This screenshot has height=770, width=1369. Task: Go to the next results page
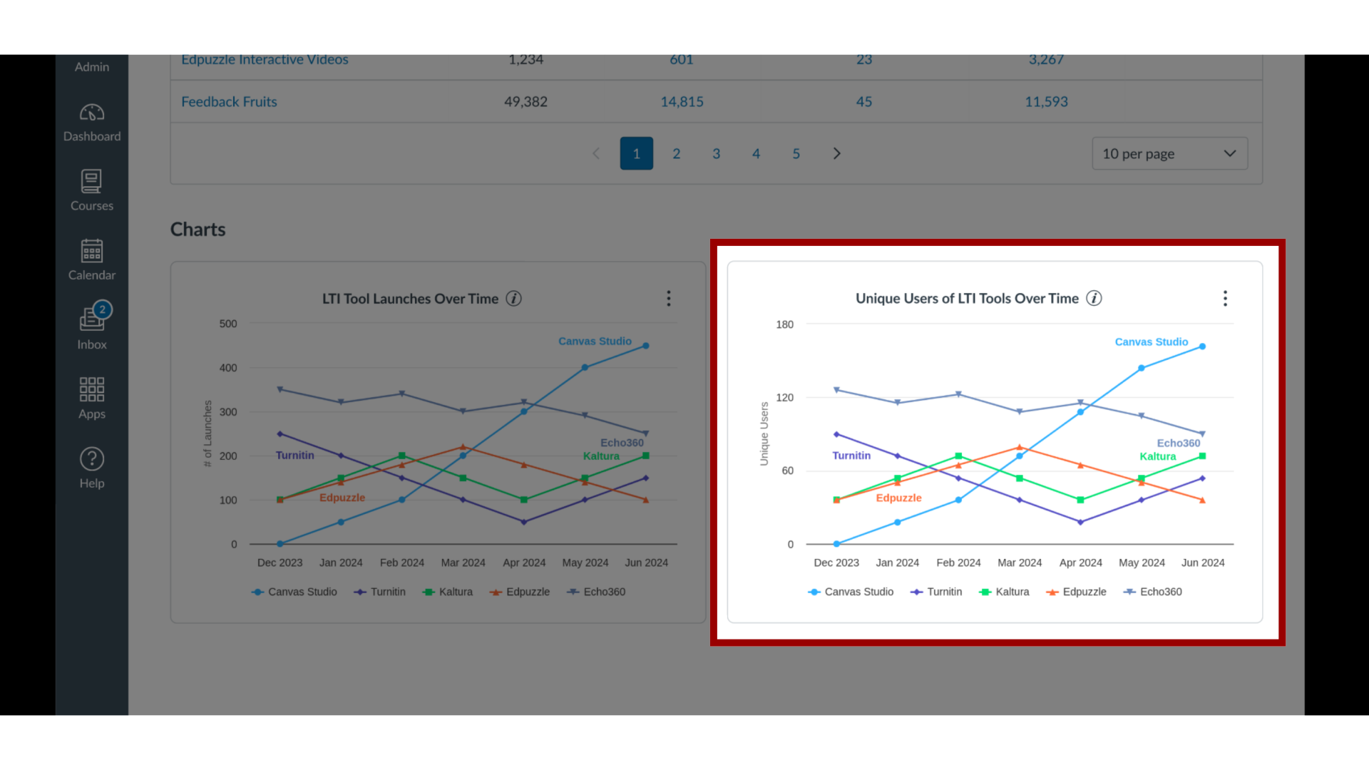(836, 153)
